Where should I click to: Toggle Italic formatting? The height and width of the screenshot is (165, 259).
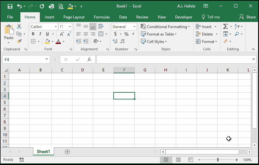click(40, 34)
